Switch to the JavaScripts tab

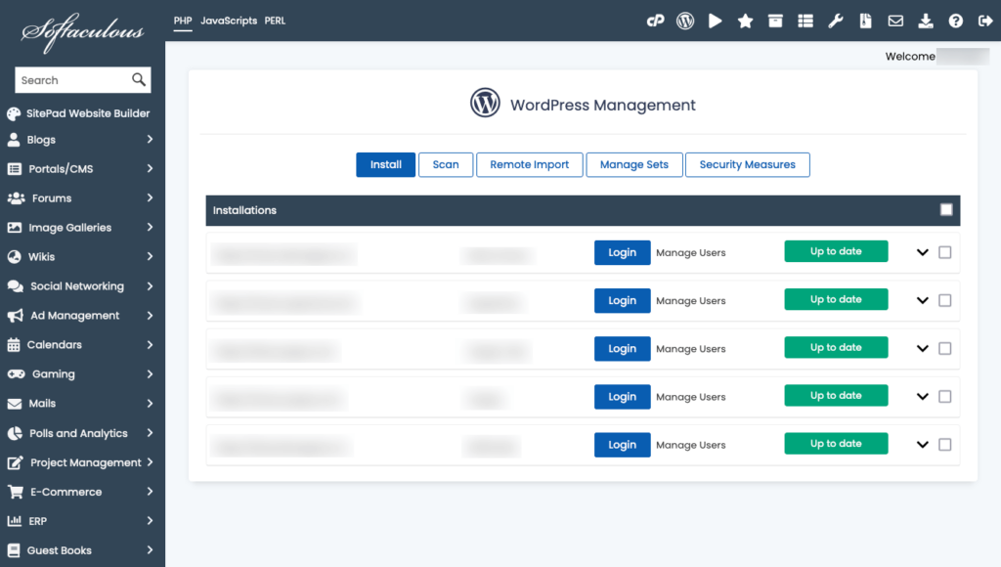(x=229, y=21)
